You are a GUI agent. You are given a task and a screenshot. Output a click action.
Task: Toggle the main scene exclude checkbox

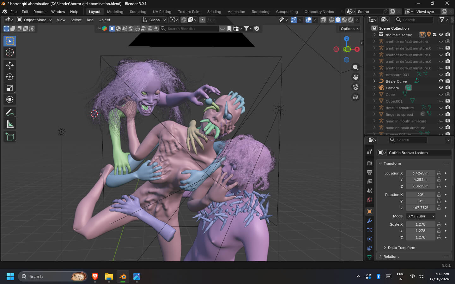click(x=435, y=35)
